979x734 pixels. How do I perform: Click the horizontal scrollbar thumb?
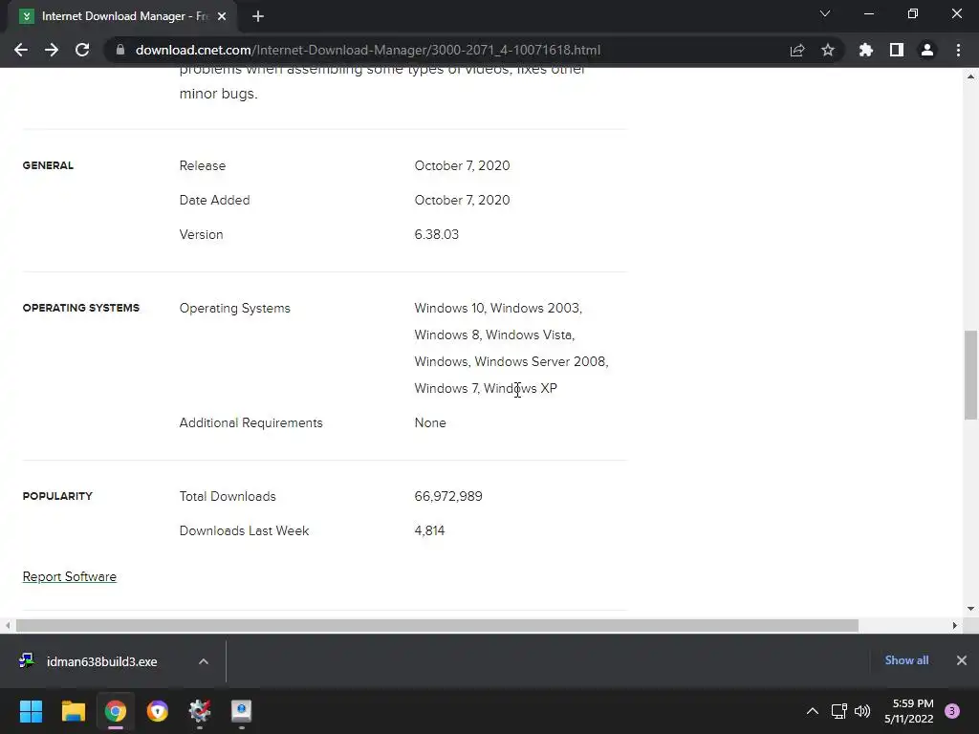click(x=437, y=625)
